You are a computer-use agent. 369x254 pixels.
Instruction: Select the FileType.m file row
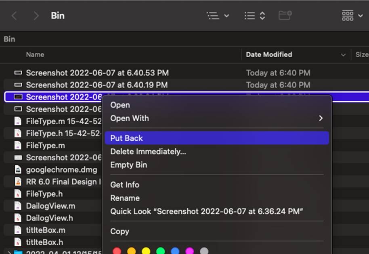[x=45, y=146]
